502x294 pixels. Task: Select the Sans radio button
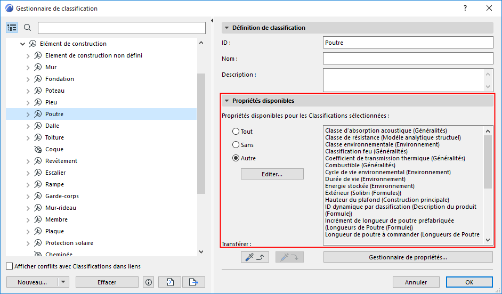click(236, 144)
